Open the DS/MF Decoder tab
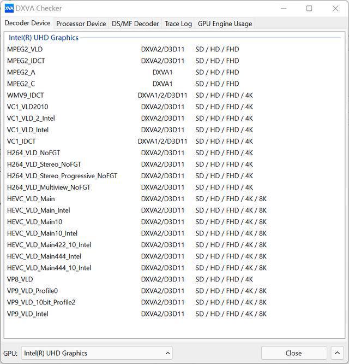This screenshot has width=349, height=364. [135, 24]
